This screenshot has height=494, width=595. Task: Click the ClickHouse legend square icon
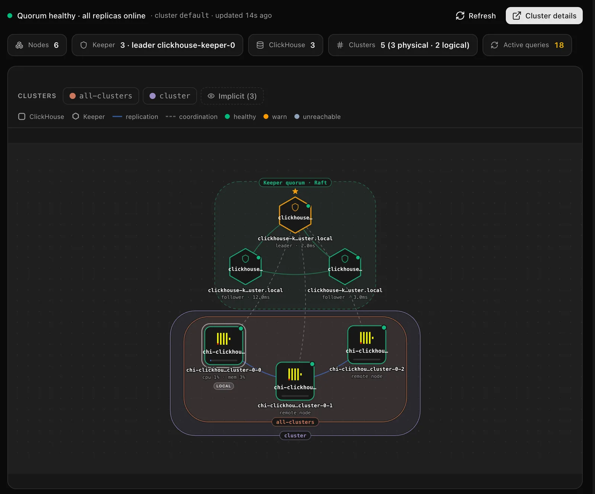22,116
